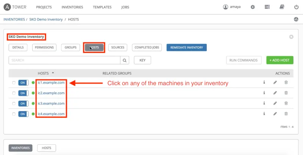Open the instance groups stack icon

pos(267,7)
